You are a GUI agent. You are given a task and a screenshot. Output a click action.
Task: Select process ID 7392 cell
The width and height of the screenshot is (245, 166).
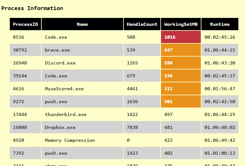pyautogui.click(x=26, y=153)
